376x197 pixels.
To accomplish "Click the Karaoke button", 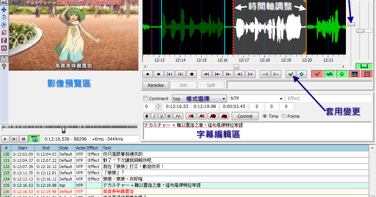I will [x=156, y=85].
